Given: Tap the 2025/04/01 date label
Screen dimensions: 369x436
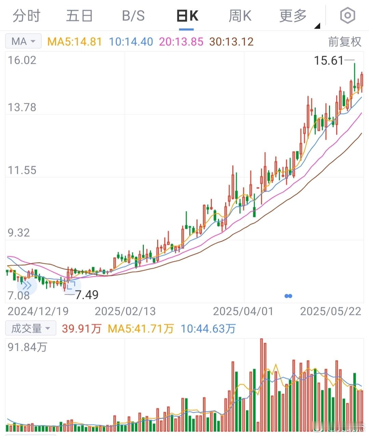Looking at the screenshot, I should tap(243, 311).
